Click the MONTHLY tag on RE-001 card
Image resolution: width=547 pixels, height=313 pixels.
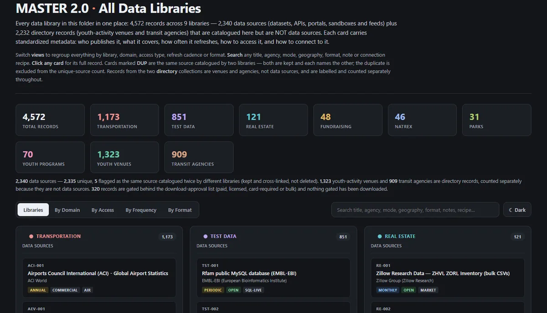point(388,290)
